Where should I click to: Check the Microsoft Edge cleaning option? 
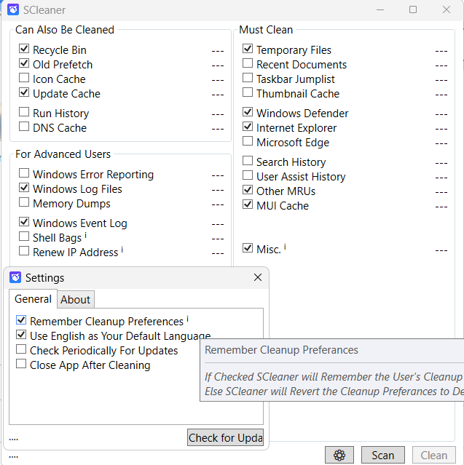(248, 142)
